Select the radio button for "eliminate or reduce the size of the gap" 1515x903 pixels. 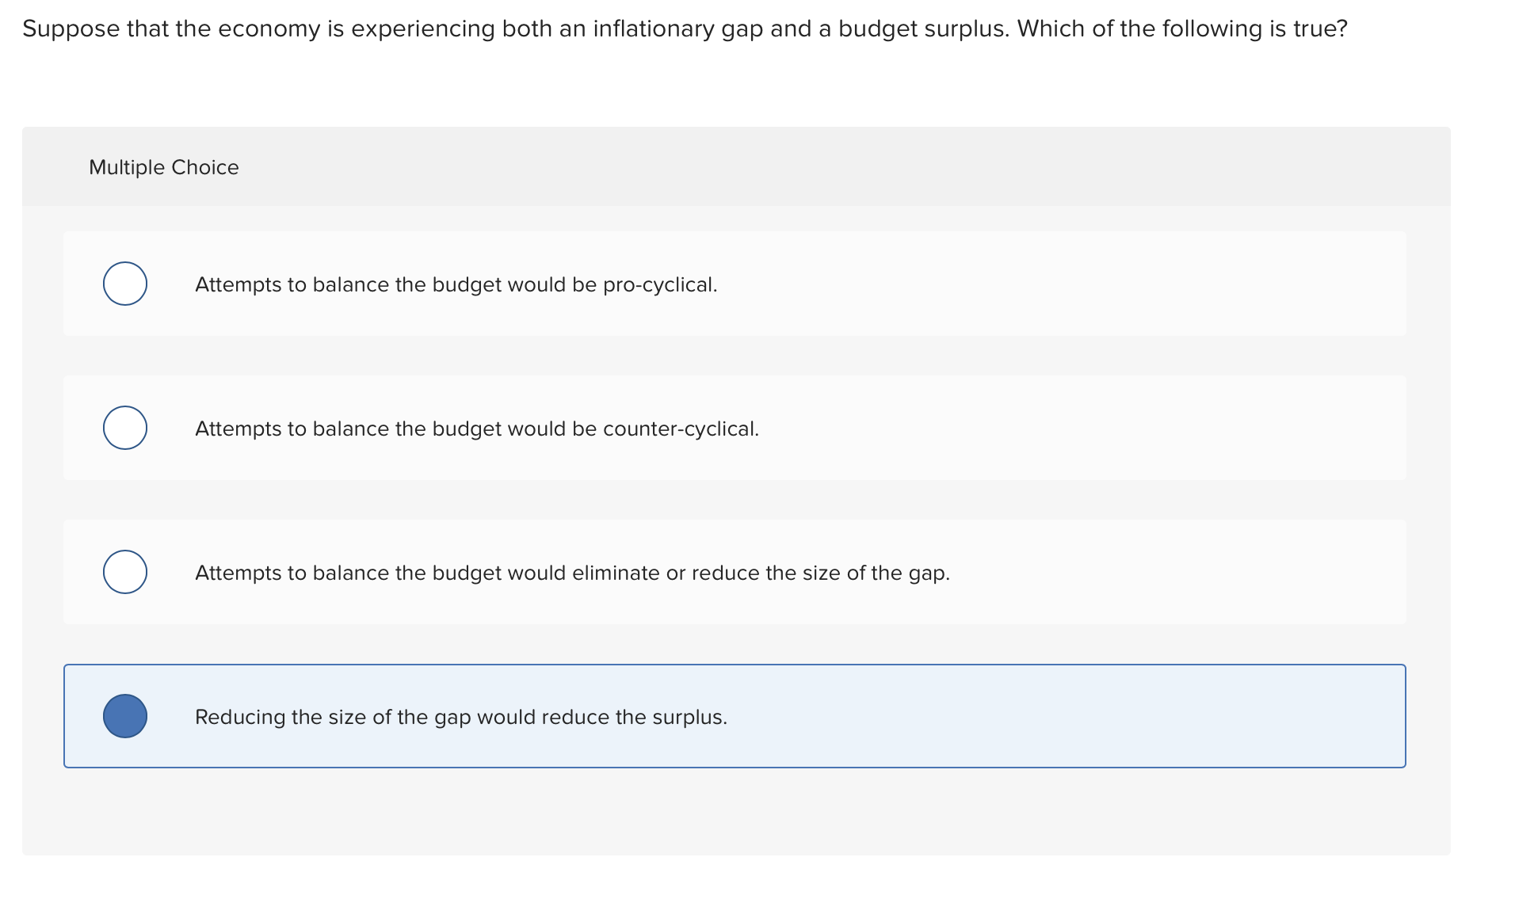(x=125, y=572)
